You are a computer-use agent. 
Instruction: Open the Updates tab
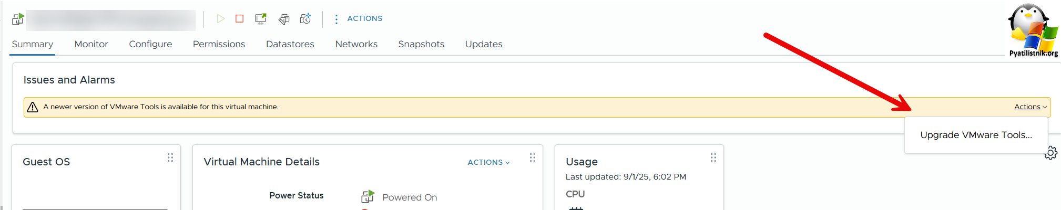coord(484,44)
